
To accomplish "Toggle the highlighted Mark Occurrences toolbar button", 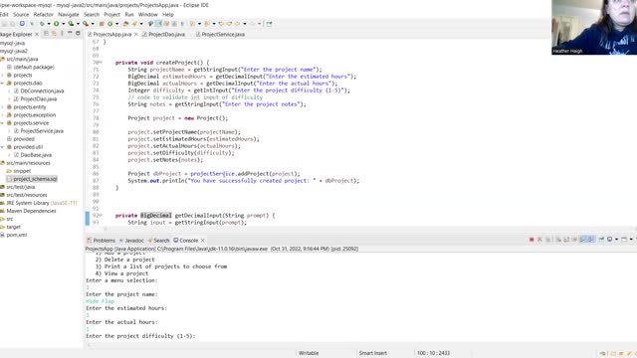I will coord(159,24).
